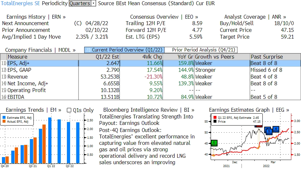The height and width of the screenshot is (169, 301).
Task: Click the Avg/Implied move value 2.35% / 3.21%
Action: click(x=92, y=37)
